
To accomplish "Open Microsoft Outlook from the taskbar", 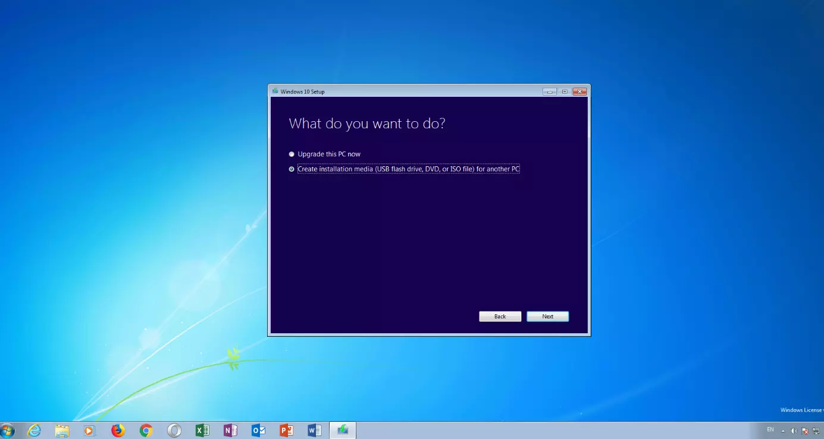I will tap(258, 431).
